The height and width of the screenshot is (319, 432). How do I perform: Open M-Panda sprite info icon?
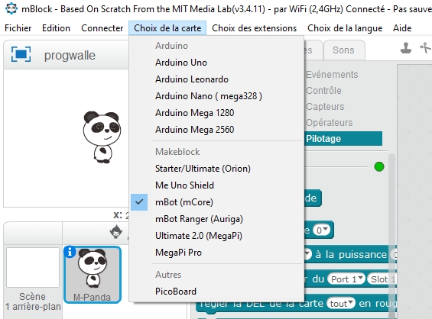70,251
